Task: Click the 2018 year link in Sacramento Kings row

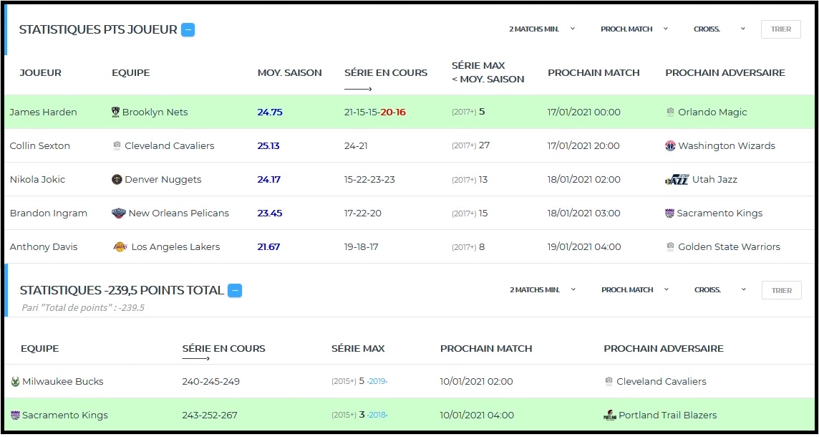Action: coord(377,415)
